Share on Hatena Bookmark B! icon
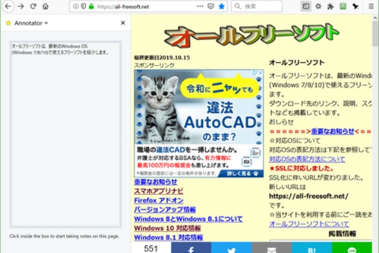The height and width of the screenshot is (253, 379). coord(311,247)
